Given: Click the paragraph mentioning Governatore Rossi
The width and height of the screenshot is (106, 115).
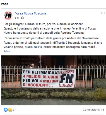Looking at the screenshot, I should [53, 43].
